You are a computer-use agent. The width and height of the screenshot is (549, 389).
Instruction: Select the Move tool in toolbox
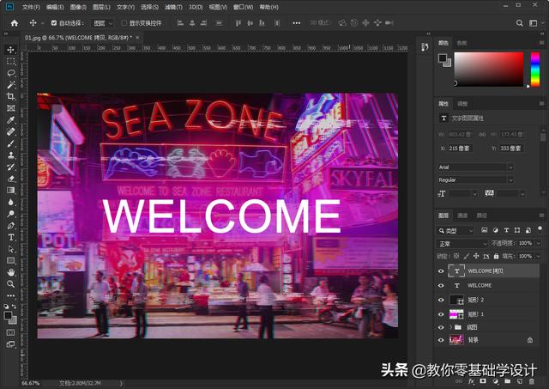pyautogui.click(x=11, y=50)
